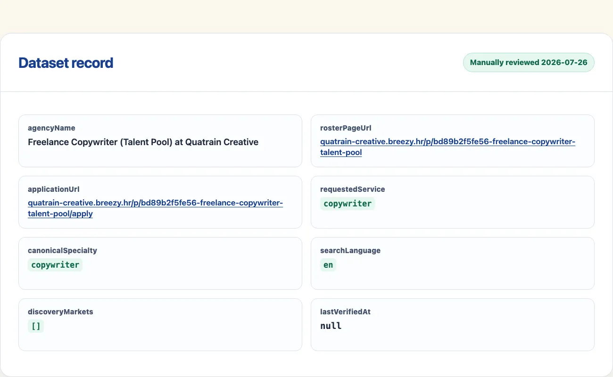Click the en language value

pos(328,265)
